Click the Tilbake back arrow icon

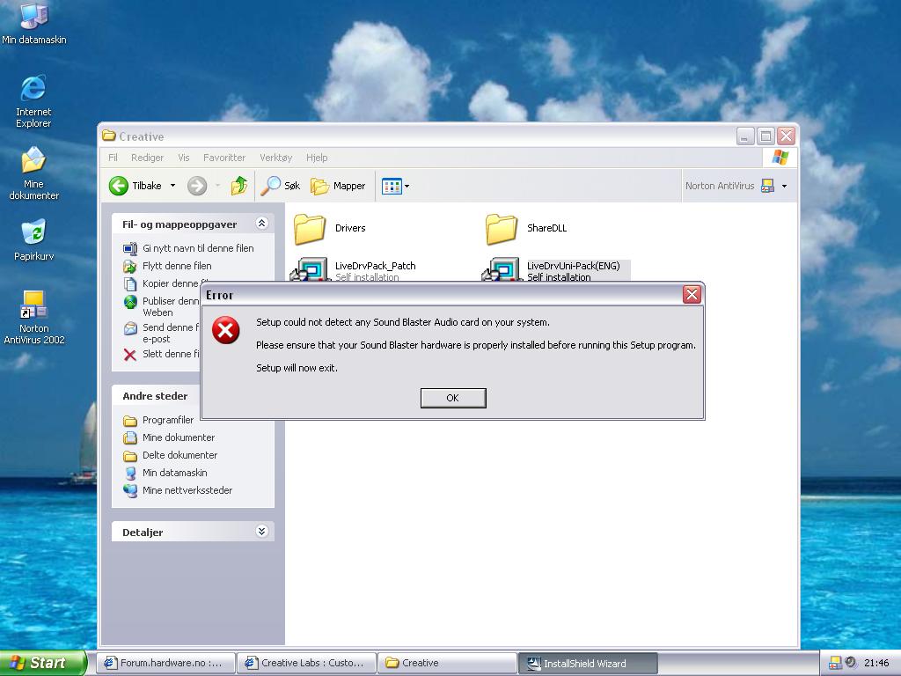pyautogui.click(x=119, y=186)
